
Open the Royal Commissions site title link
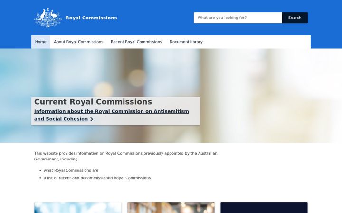(91, 18)
